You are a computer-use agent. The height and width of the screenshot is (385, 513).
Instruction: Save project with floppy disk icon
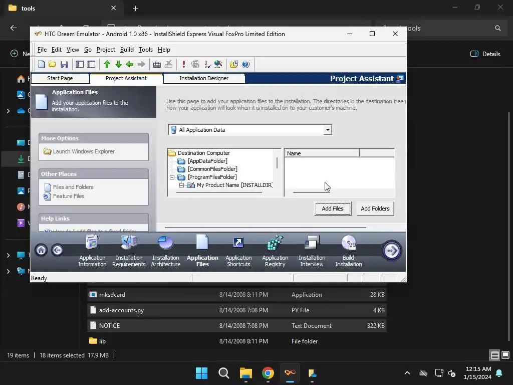pos(64,64)
